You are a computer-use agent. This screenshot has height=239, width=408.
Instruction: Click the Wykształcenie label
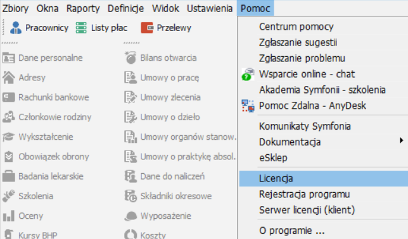coord(46,137)
